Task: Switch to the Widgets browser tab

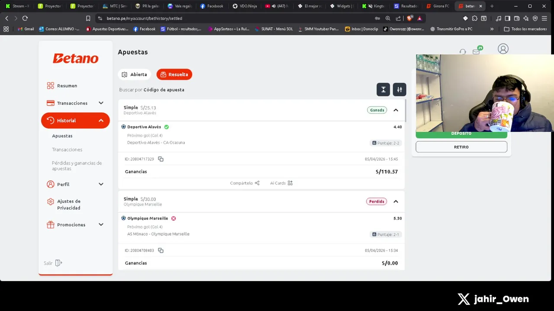Action: click(x=342, y=6)
